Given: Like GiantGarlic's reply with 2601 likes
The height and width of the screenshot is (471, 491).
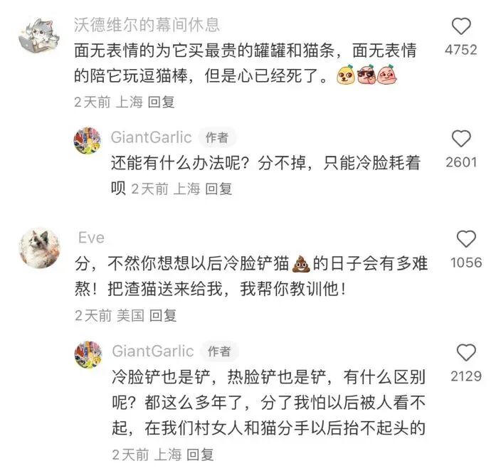Looking at the screenshot, I should coord(461,139).
